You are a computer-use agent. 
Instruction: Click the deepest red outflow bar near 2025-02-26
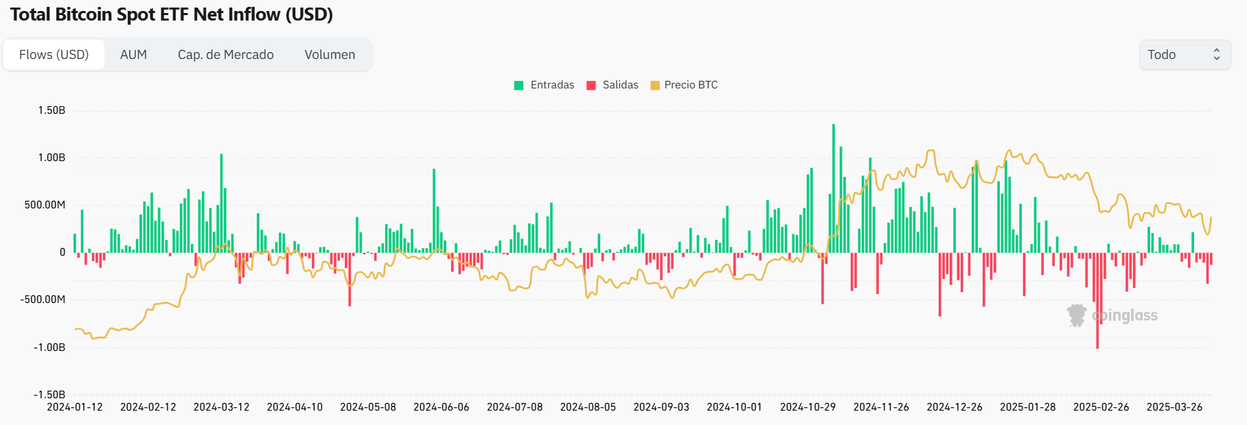coord(1097,301)
